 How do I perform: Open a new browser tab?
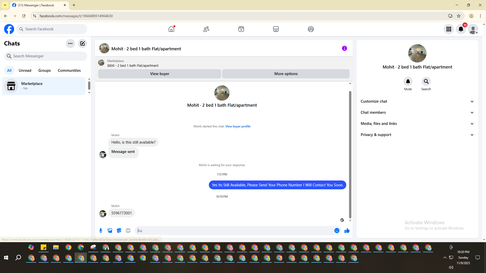(x=74, y=5)
